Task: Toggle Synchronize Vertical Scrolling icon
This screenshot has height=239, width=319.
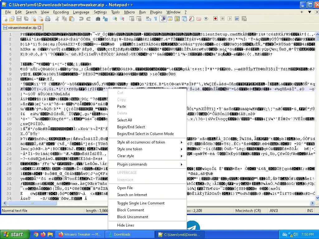Action: 131,19
